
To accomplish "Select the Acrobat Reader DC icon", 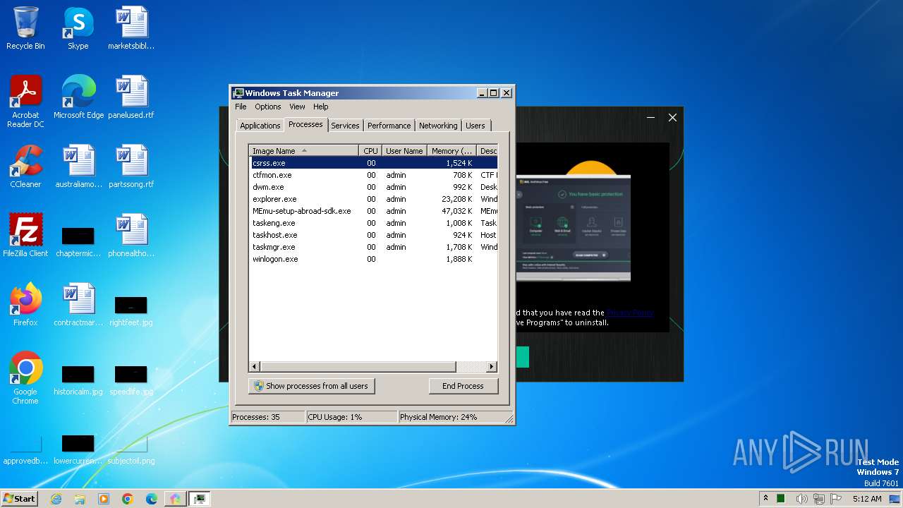I will [x=25, y=102].
